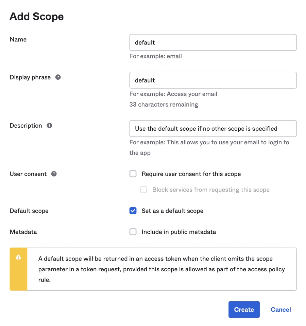
Task: Open the User consent help tooltip icon
Action: point(54,174)
